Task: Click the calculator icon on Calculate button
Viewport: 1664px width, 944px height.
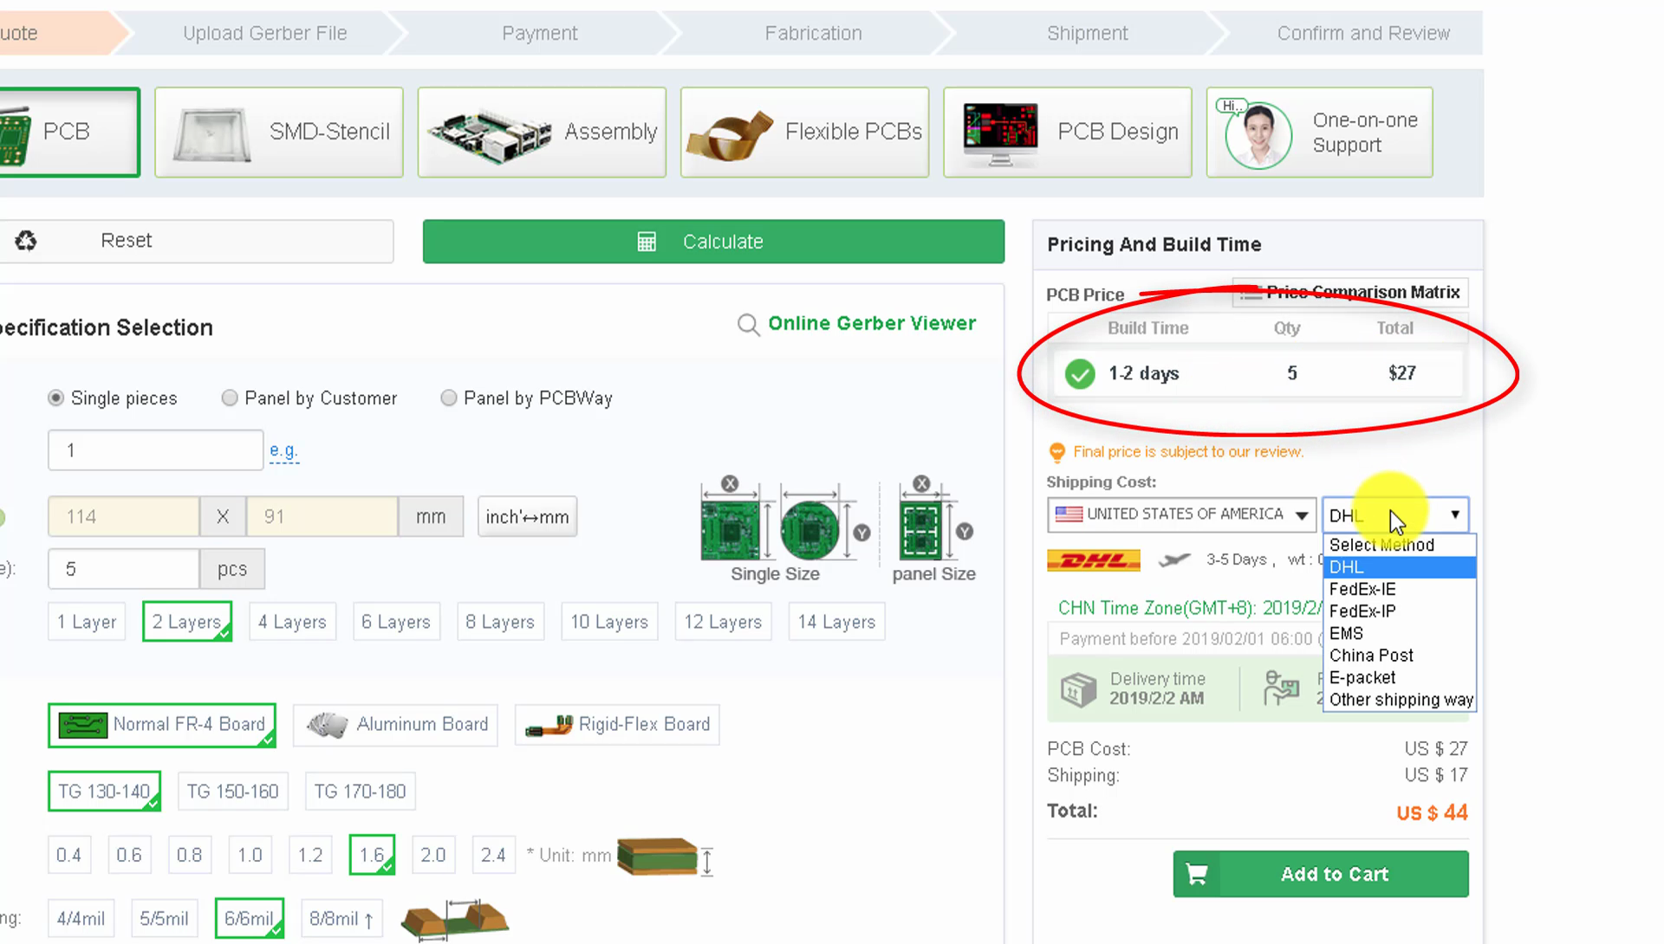Action: click(x=647, y=242)
